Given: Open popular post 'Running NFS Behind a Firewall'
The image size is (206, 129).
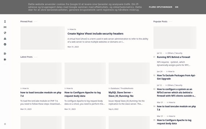Looking at the screenshot, I should (x=173, y=57).
